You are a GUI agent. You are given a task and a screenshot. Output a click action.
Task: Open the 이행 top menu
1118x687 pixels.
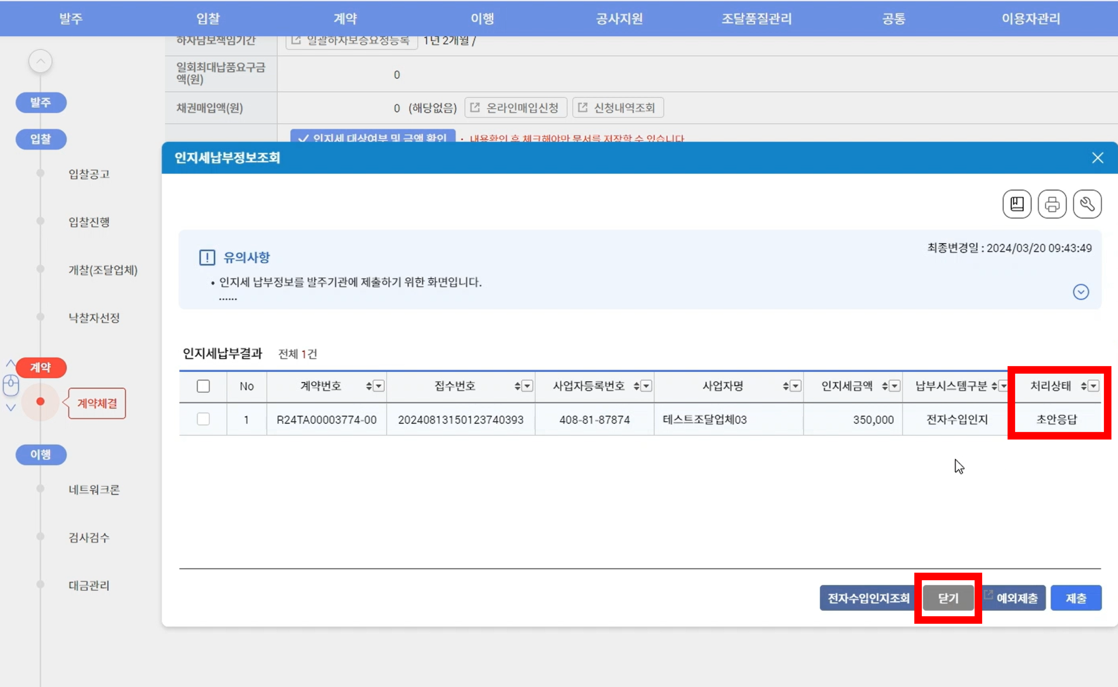(x=482, y=19)
